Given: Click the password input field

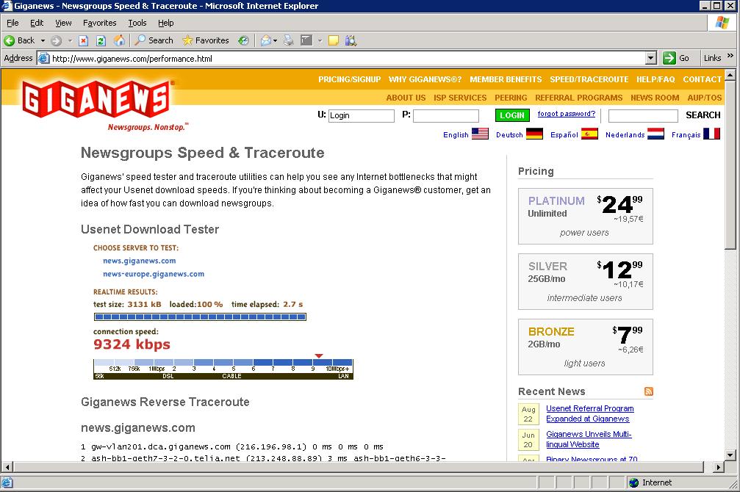Looking at the screenshot, I should coord(445,115).
